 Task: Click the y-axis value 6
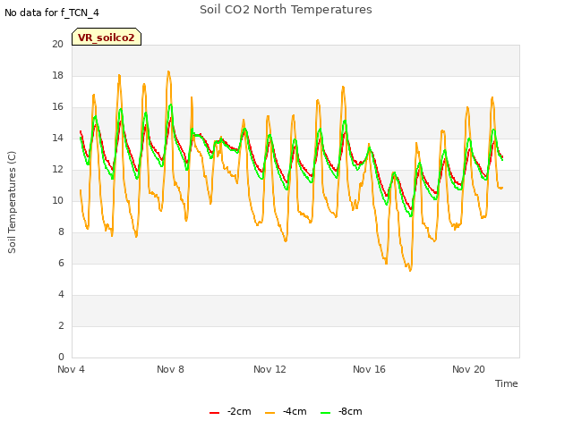click(x=61, y=263)
